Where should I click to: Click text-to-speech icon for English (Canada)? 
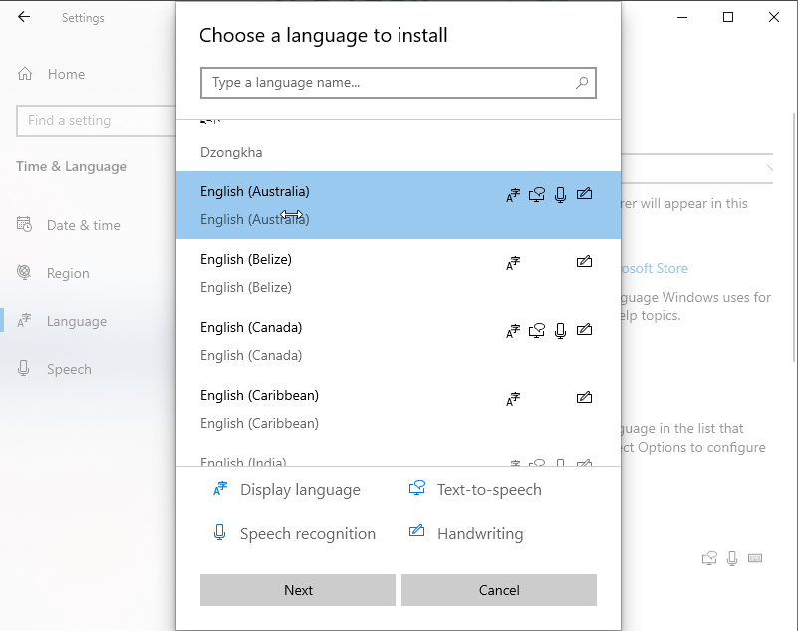(x=537, y=331)
